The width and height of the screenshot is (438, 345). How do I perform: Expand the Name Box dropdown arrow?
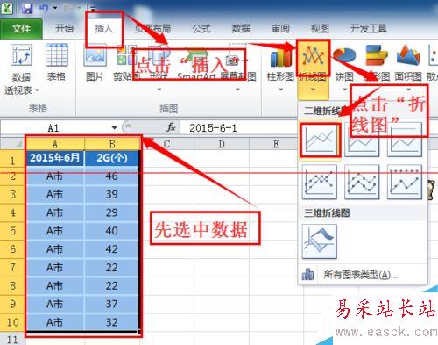[x=115, y=128]
